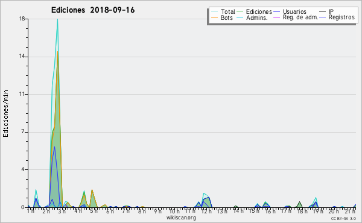Image resolution: width=362 pixels, height=223 pixels.
Task: Click the 3 h label on the x-axis
Action: (x=62, y=211)
